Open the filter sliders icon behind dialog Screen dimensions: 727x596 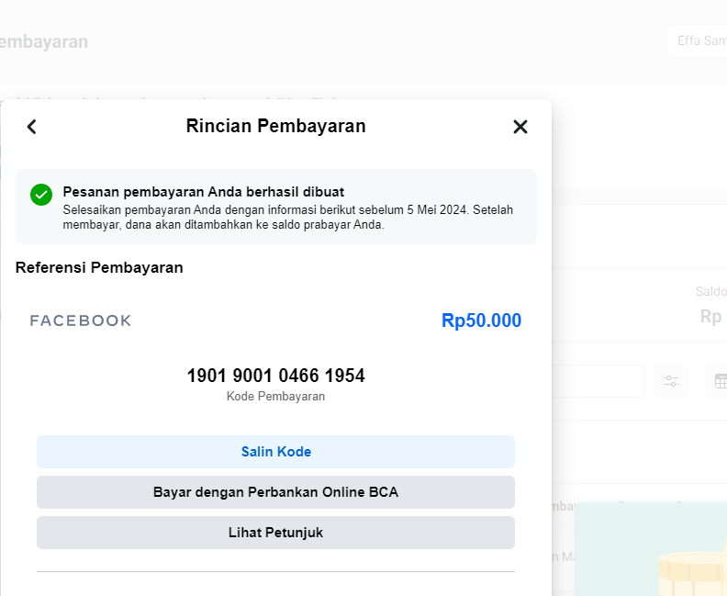(x=670, y=381)
